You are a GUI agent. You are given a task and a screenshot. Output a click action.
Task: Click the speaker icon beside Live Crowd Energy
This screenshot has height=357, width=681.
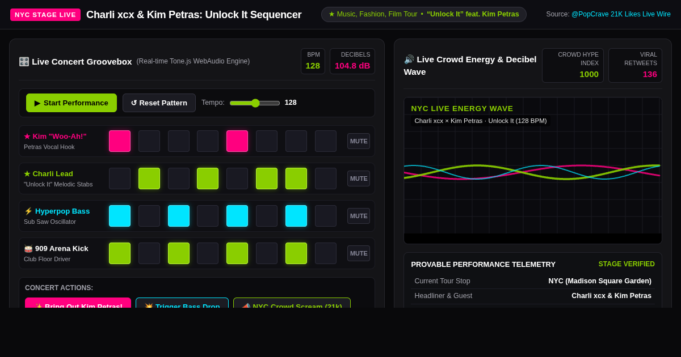[409, 59]
